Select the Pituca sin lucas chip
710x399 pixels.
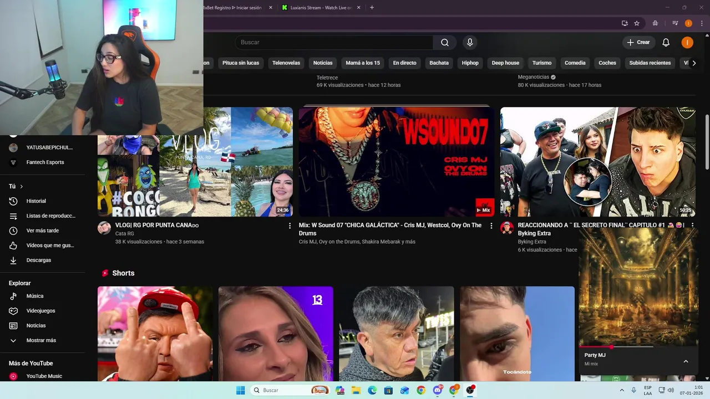241,63
